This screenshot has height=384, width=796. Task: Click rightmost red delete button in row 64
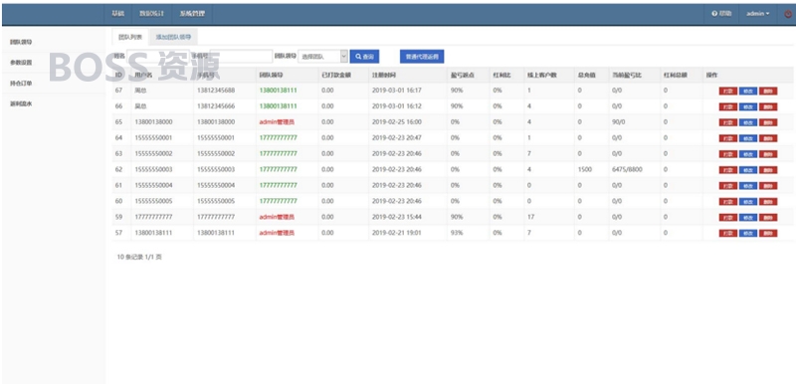point(768,138)
